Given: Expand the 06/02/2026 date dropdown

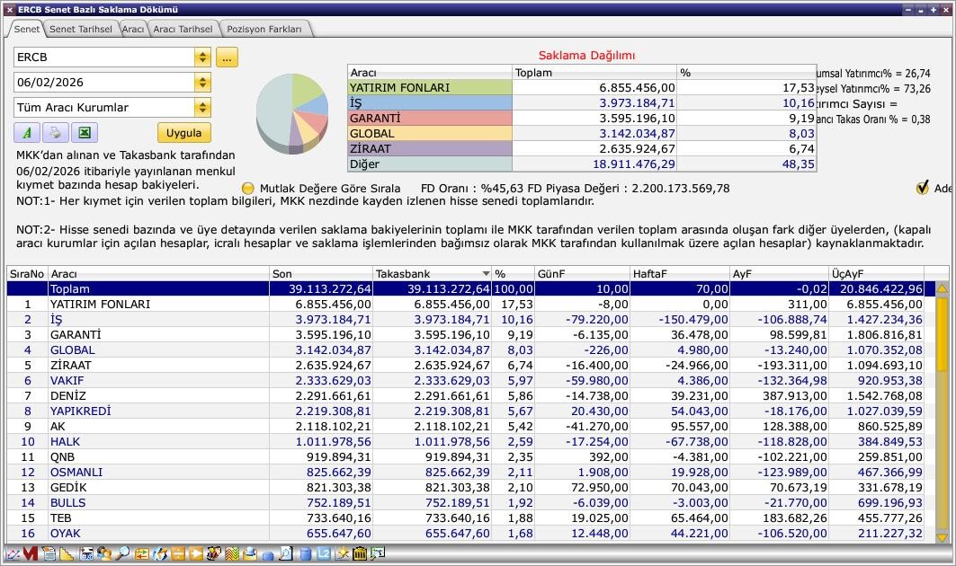Looking at the screenshot, I should (x=202, y=83).
